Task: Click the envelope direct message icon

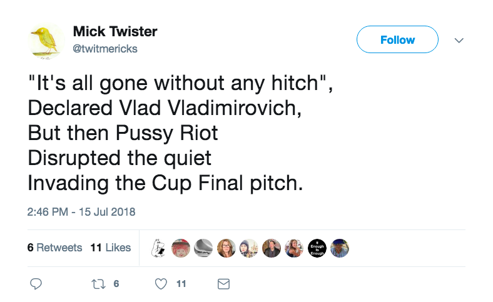Action: [x=223, y=284]
